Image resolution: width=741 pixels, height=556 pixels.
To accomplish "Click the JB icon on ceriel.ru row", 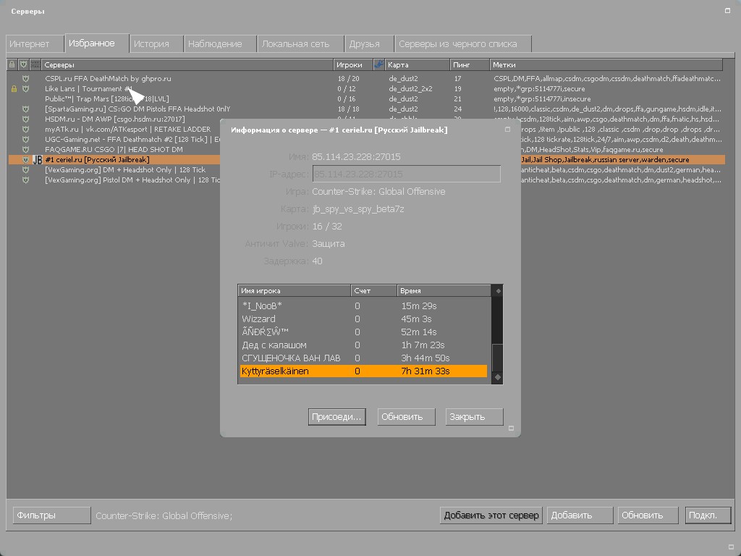I will [x=37, y=160].
